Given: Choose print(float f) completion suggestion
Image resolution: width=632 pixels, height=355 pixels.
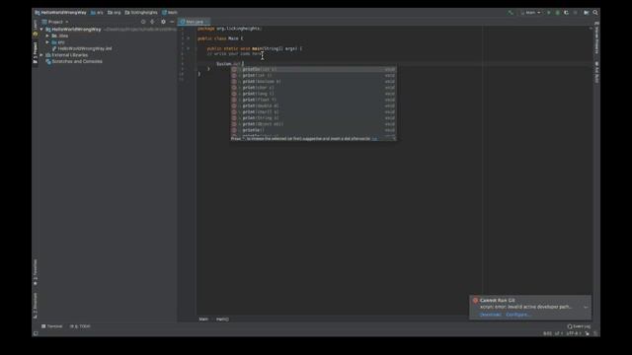Looking at the screenshot, I should click(x=313, y=100).
